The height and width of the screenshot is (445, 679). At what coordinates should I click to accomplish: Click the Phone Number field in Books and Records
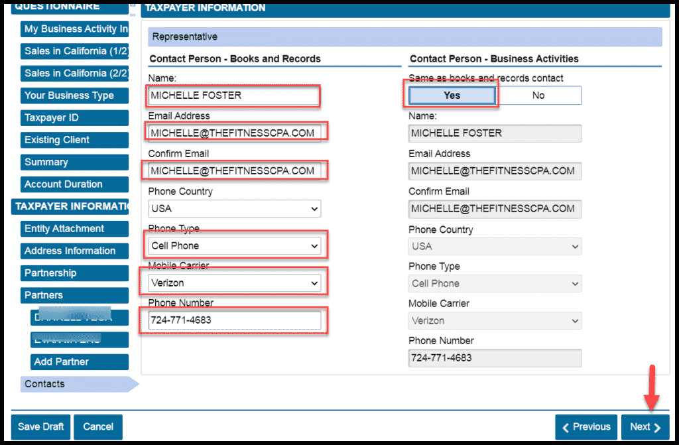pos(234,320)
